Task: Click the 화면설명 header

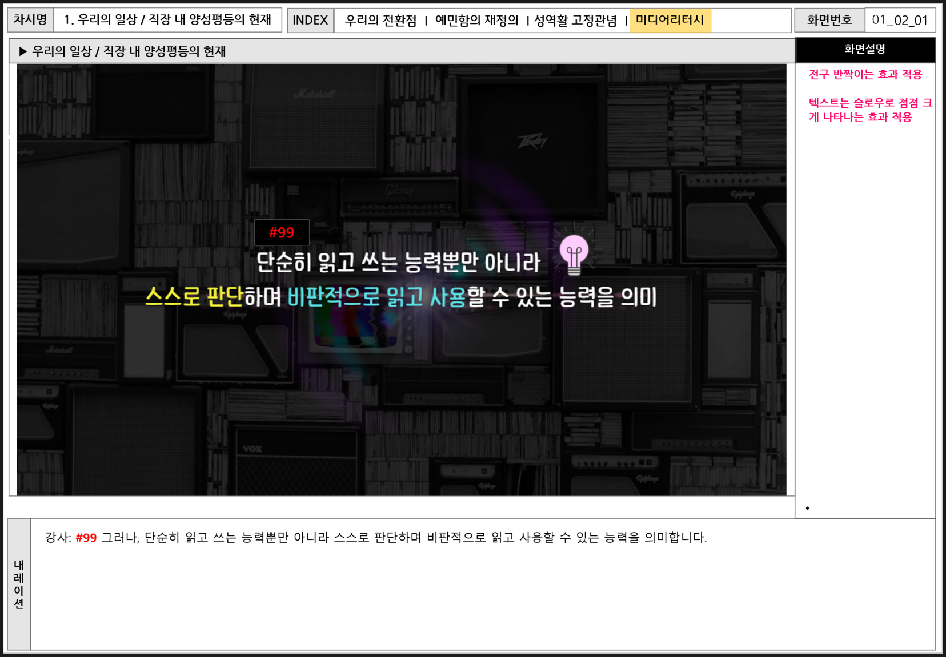Action: click(865, 50)
